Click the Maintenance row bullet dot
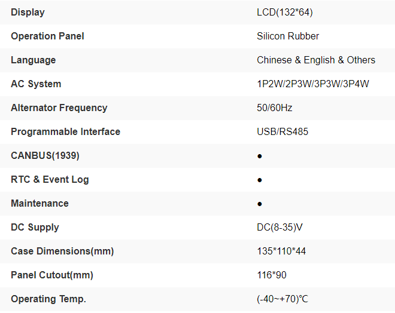This screenshot has height=313, width=395. click(260, 204)
